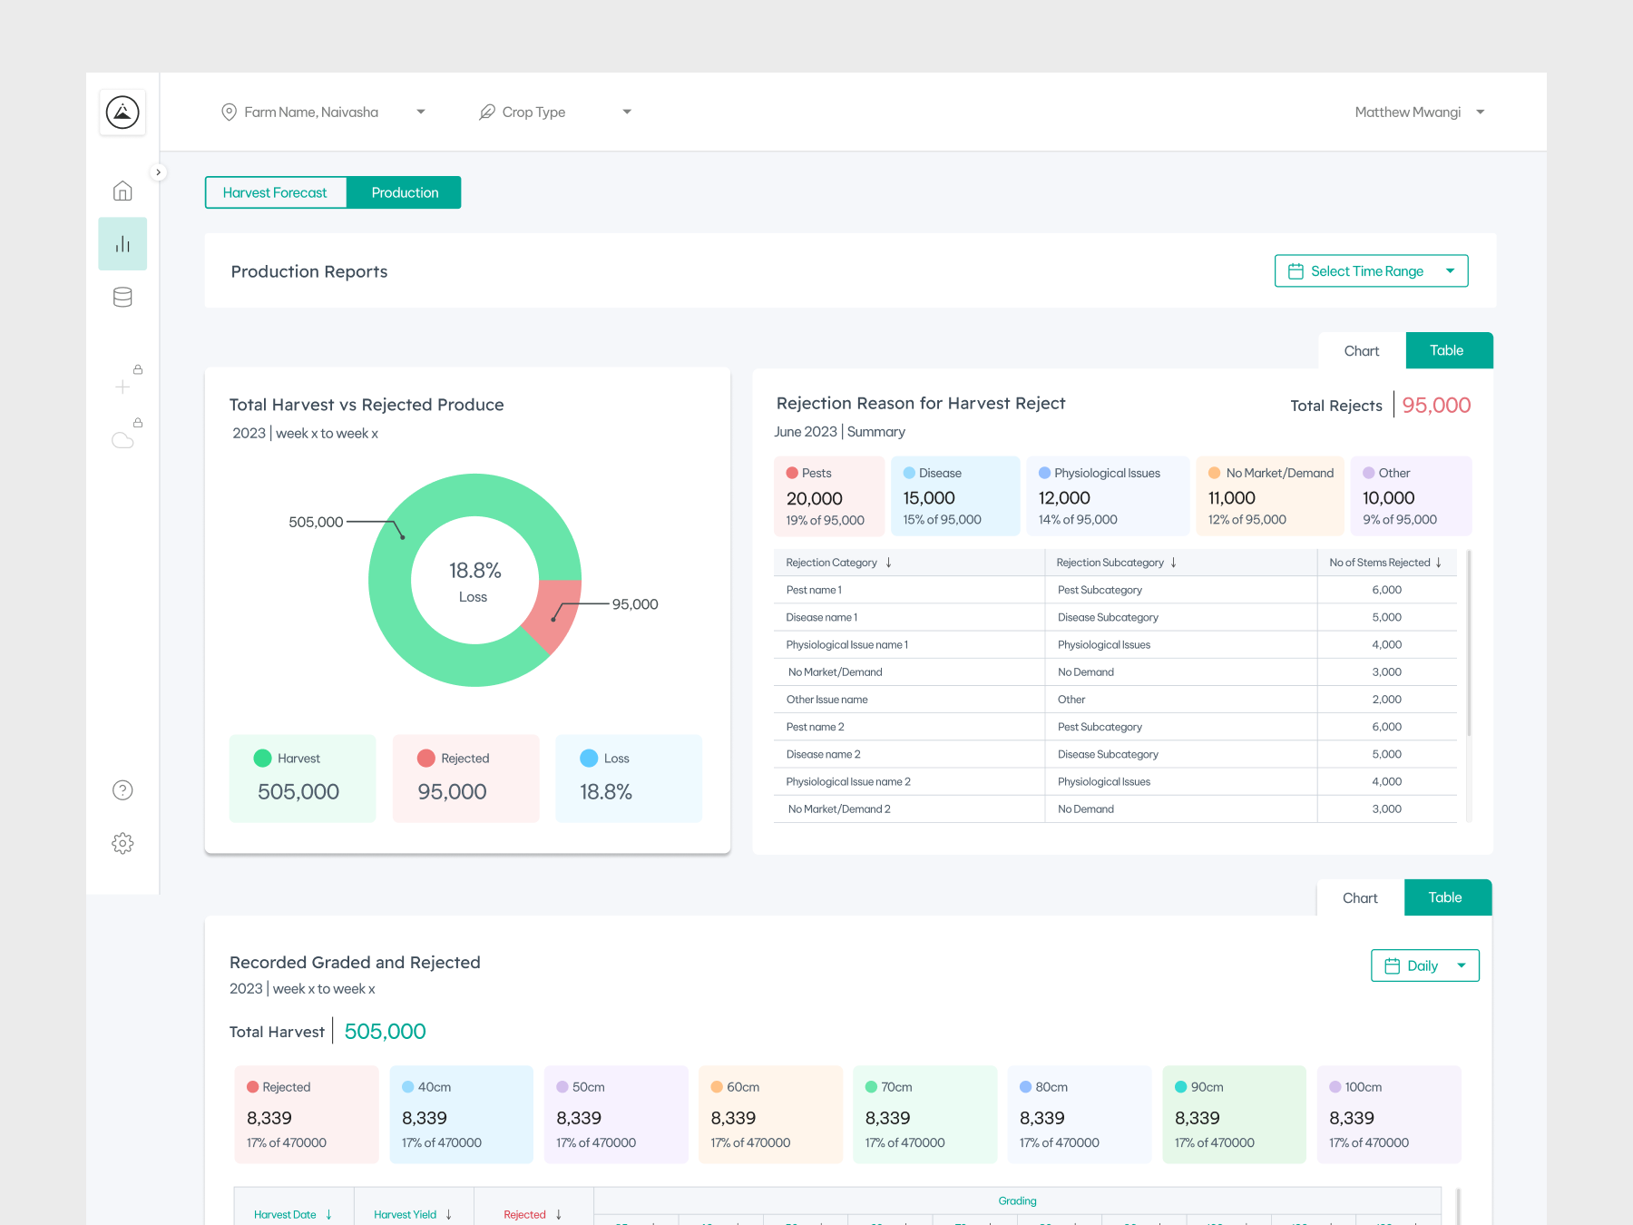Click the app logo at top left
This screenshot has height=1225, width=1633.
coord(122,113)
